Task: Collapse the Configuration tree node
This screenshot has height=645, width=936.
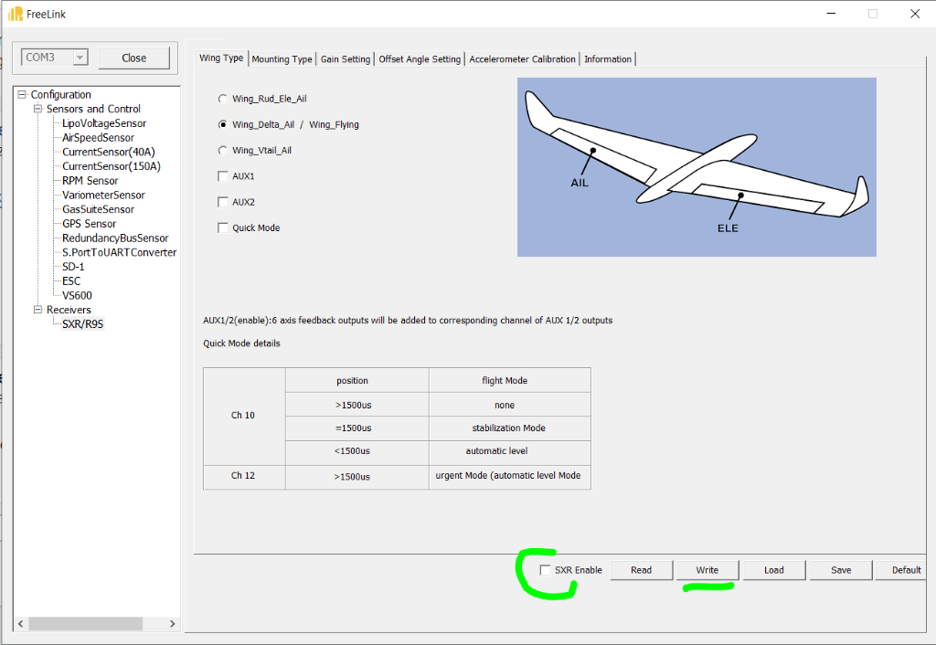Action: pyautogui.click(x=22, y=95)
